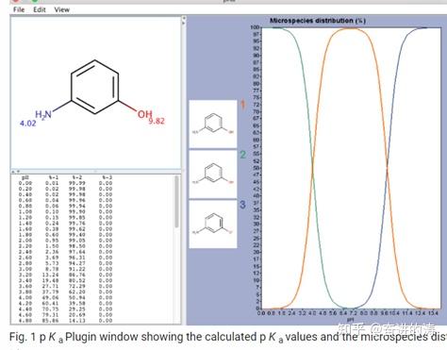This screenshot has height=350, width=447.
Task: Click the H2N amine group in structure
Action: [43, 114]
